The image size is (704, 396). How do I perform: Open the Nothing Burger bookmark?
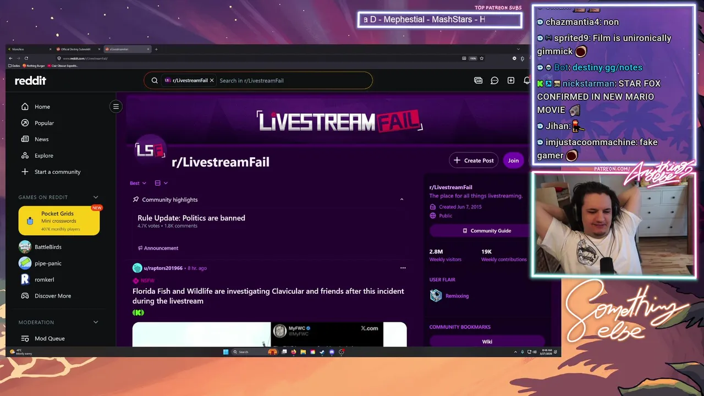tap(34, 65)
